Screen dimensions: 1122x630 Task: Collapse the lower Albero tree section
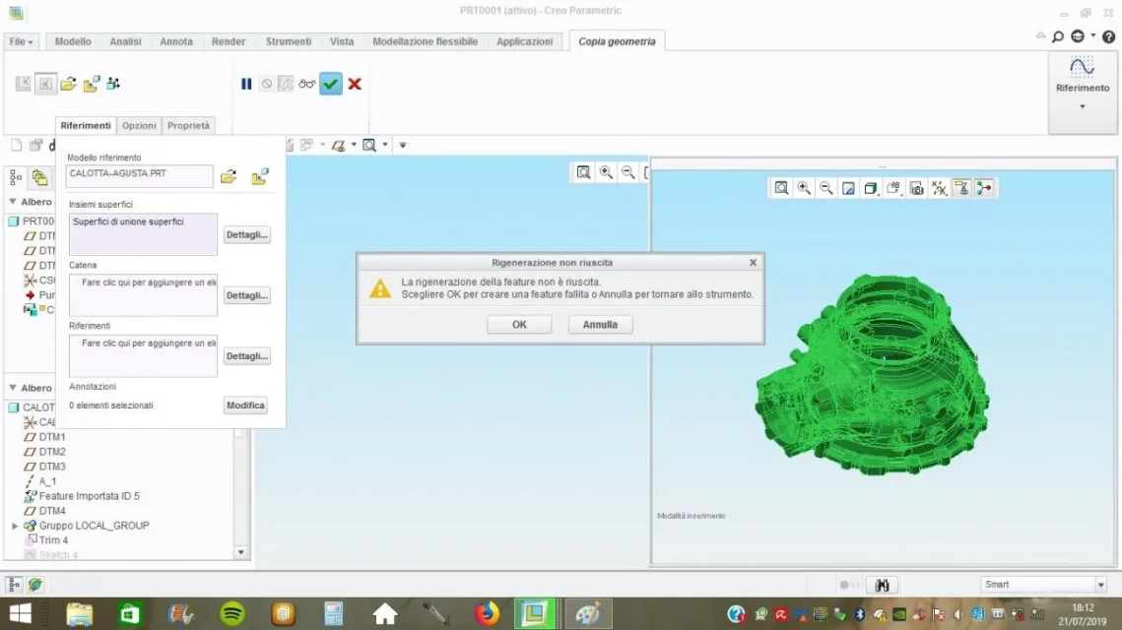12,388
